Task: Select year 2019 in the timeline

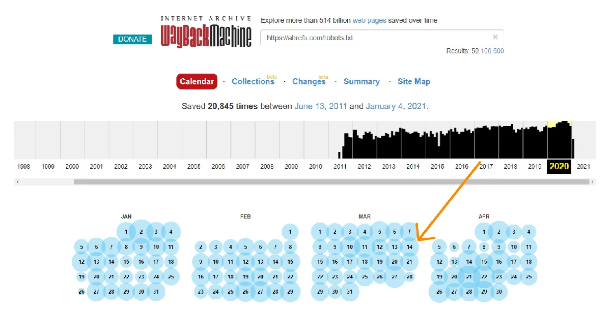Action: pyautogui.click(x=535, y=166)
